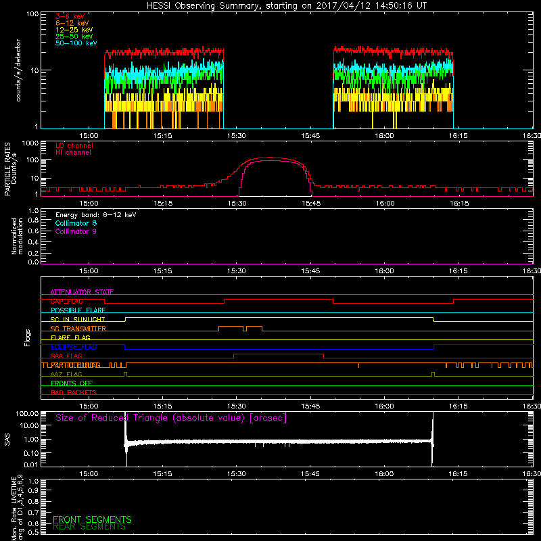Click the HESSI Observing Summary plot title
541x541 pixels.
pyautogui.click(x=287, y=6)
